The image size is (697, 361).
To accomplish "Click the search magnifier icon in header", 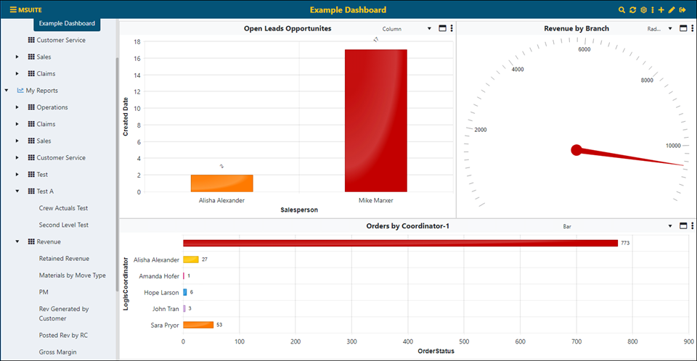I will (x=621, y=10).
